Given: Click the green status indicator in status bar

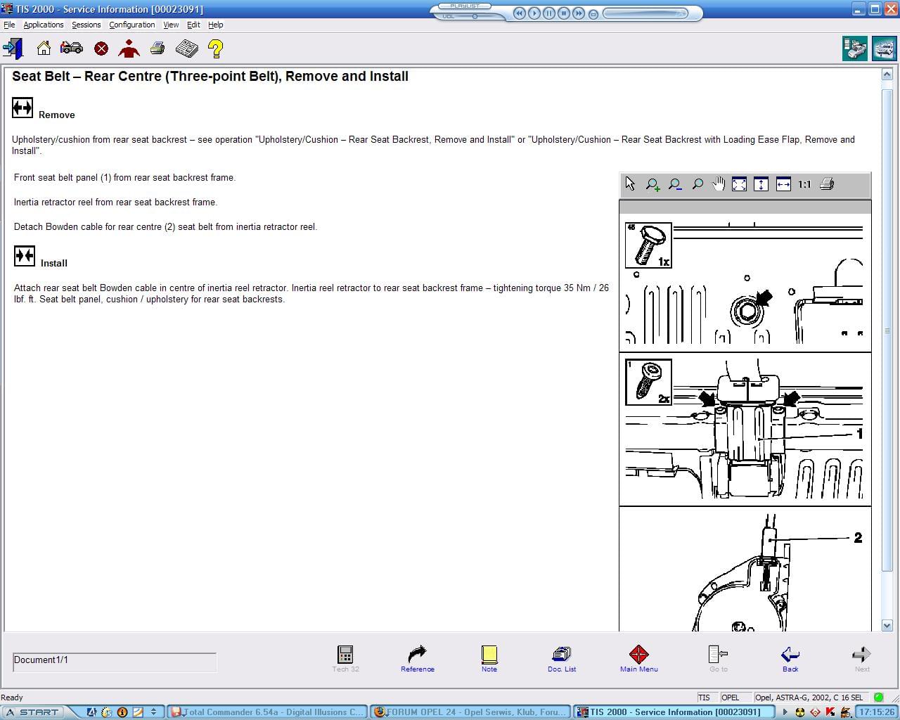Looking at the screenshot, I should (x=878, y=697).
